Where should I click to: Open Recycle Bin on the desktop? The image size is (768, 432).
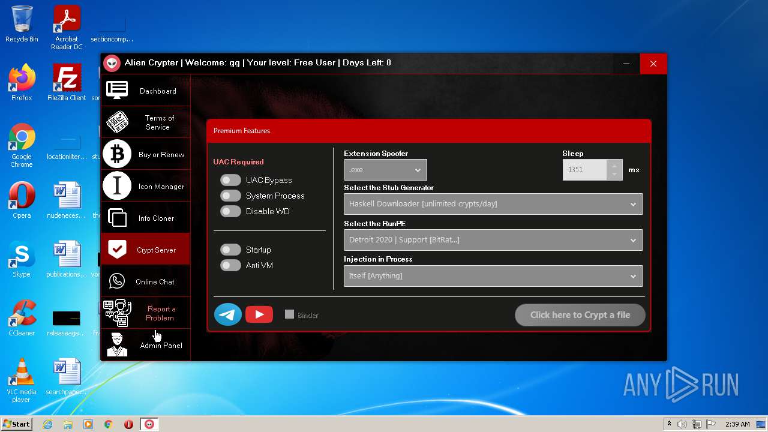(x=22, y=24)
